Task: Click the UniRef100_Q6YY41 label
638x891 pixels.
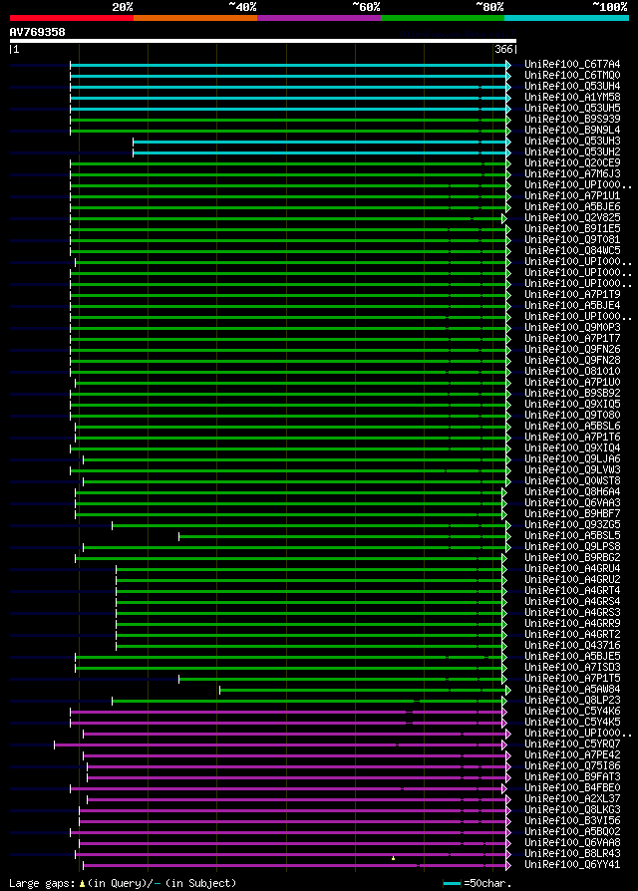Action: (572, 865)
